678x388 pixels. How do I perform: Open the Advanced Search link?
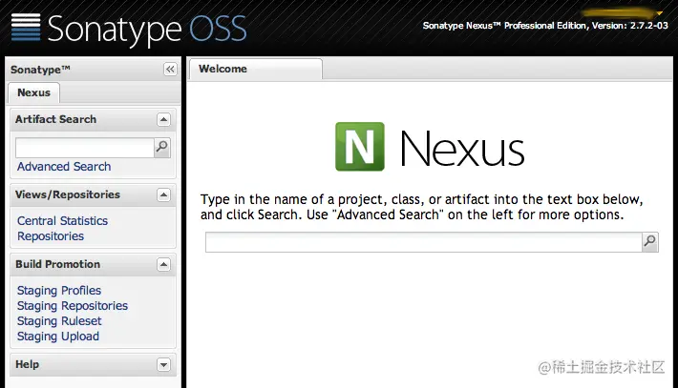click(x=64, y=167)
